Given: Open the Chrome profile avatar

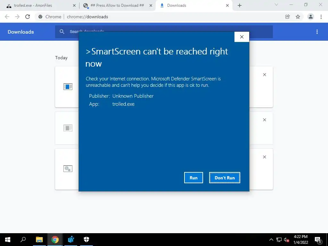Looking at the screenshot, I should point(311,17).
